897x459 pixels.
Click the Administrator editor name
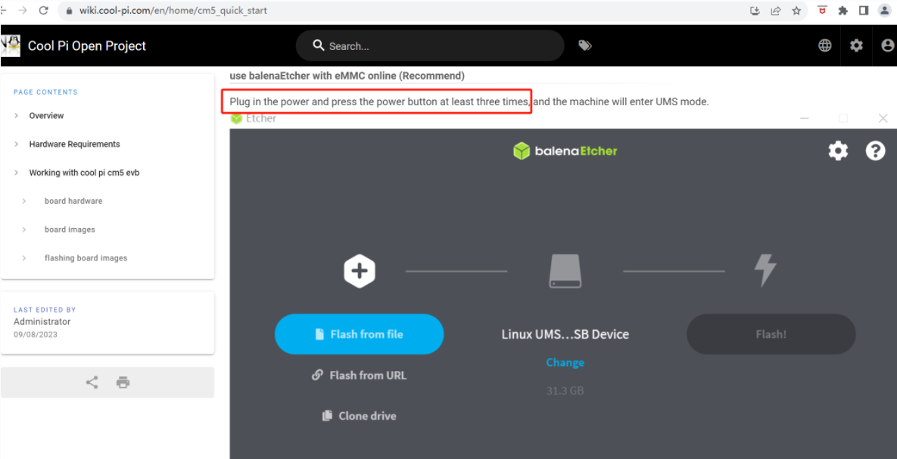(x=42, y=322)
